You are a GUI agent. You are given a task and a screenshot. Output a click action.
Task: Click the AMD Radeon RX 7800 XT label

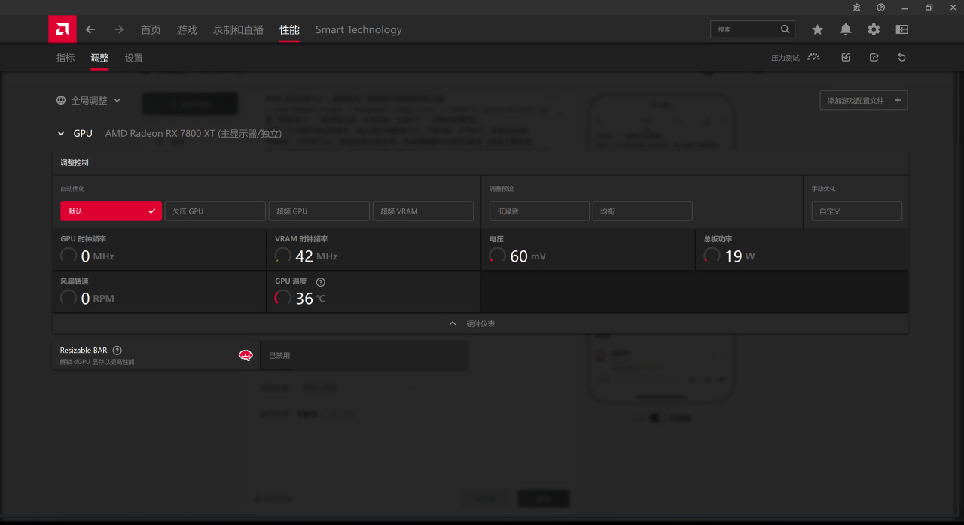point(193,133)
